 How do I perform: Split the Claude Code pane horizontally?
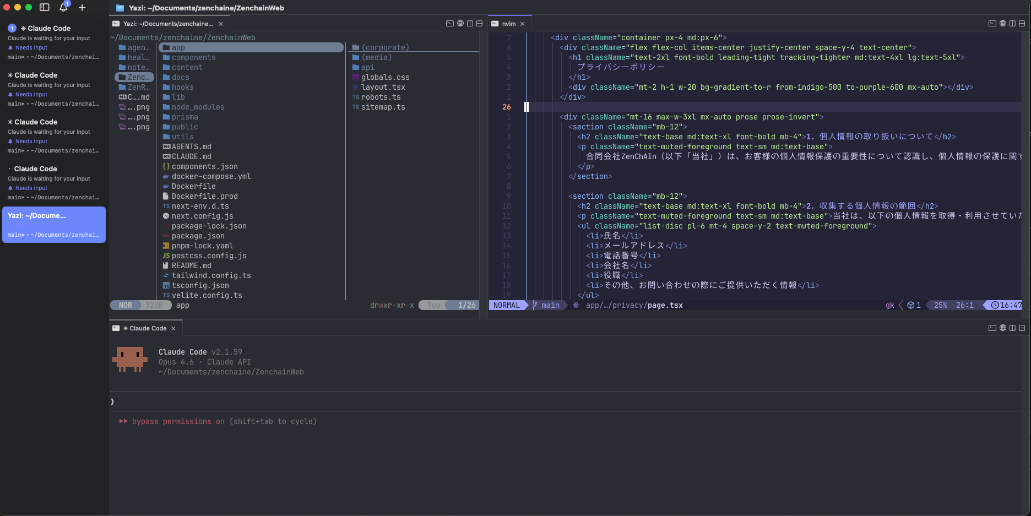(1022, 328)
